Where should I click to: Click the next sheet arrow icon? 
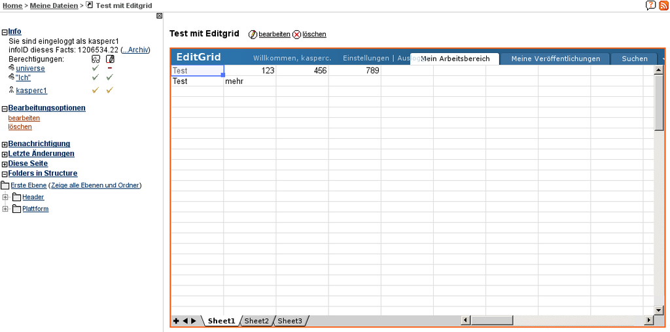(193, 320)
